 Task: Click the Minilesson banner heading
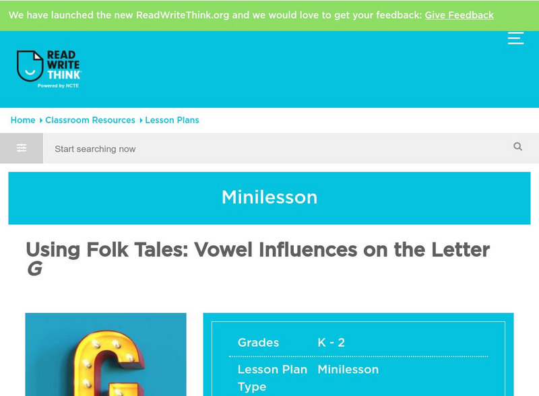coord(269,197)
